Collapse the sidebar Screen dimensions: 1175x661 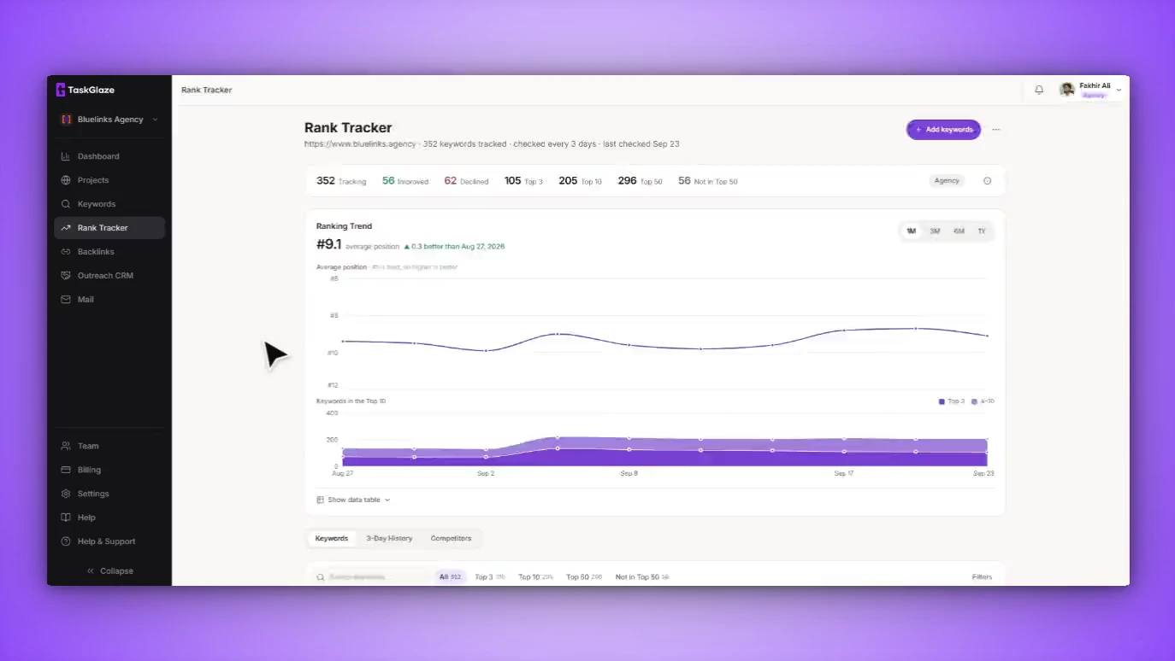click(x=109, y=571)
